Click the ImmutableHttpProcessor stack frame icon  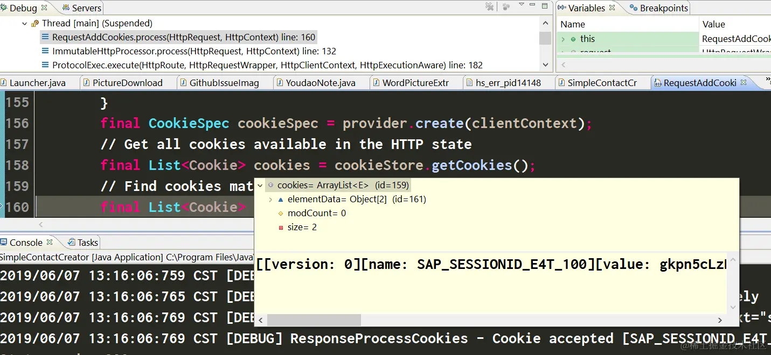[x=46, y=51]
